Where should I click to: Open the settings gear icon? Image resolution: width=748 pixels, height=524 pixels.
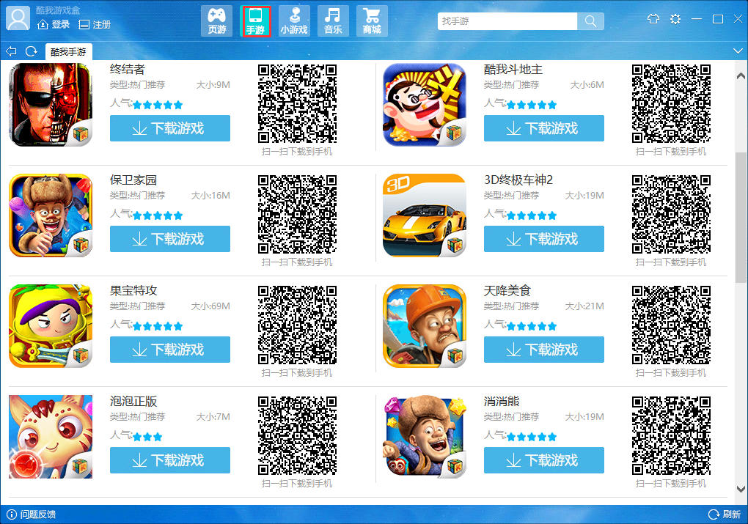(675, 19)
